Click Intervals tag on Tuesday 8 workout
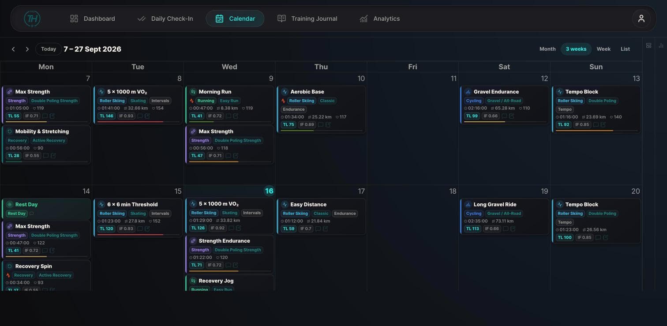The image size is (667, 326). point(160,101)
